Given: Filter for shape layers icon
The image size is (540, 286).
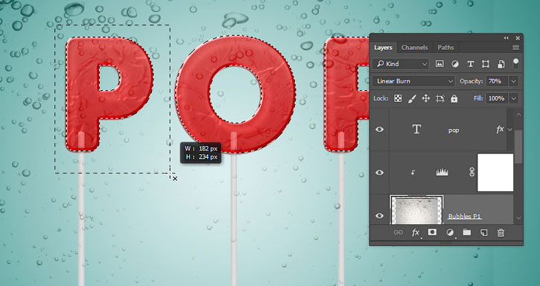Looking at the screenshot, I should pyautogui.click(x=486, y=64).
